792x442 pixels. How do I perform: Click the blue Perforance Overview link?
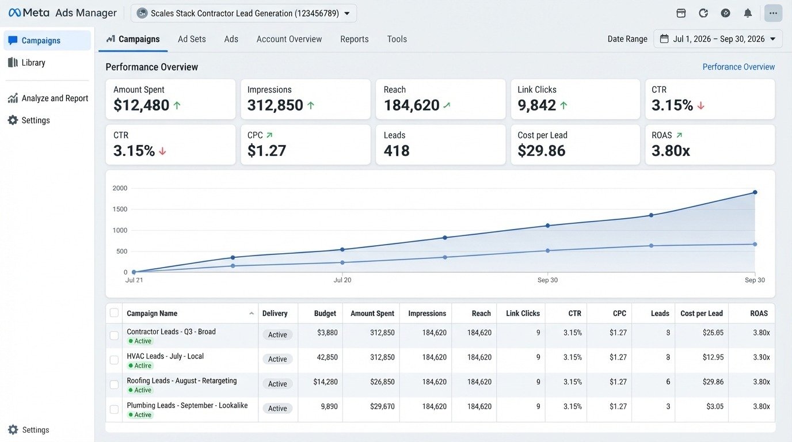[x=738, y=67]
